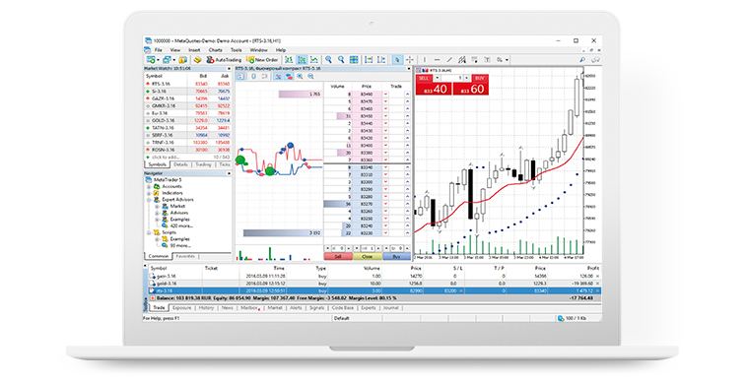Select the horizontal line drawing tool
Image resolution: width=747 pixels, height=384 pixels.
pos(437,60)
